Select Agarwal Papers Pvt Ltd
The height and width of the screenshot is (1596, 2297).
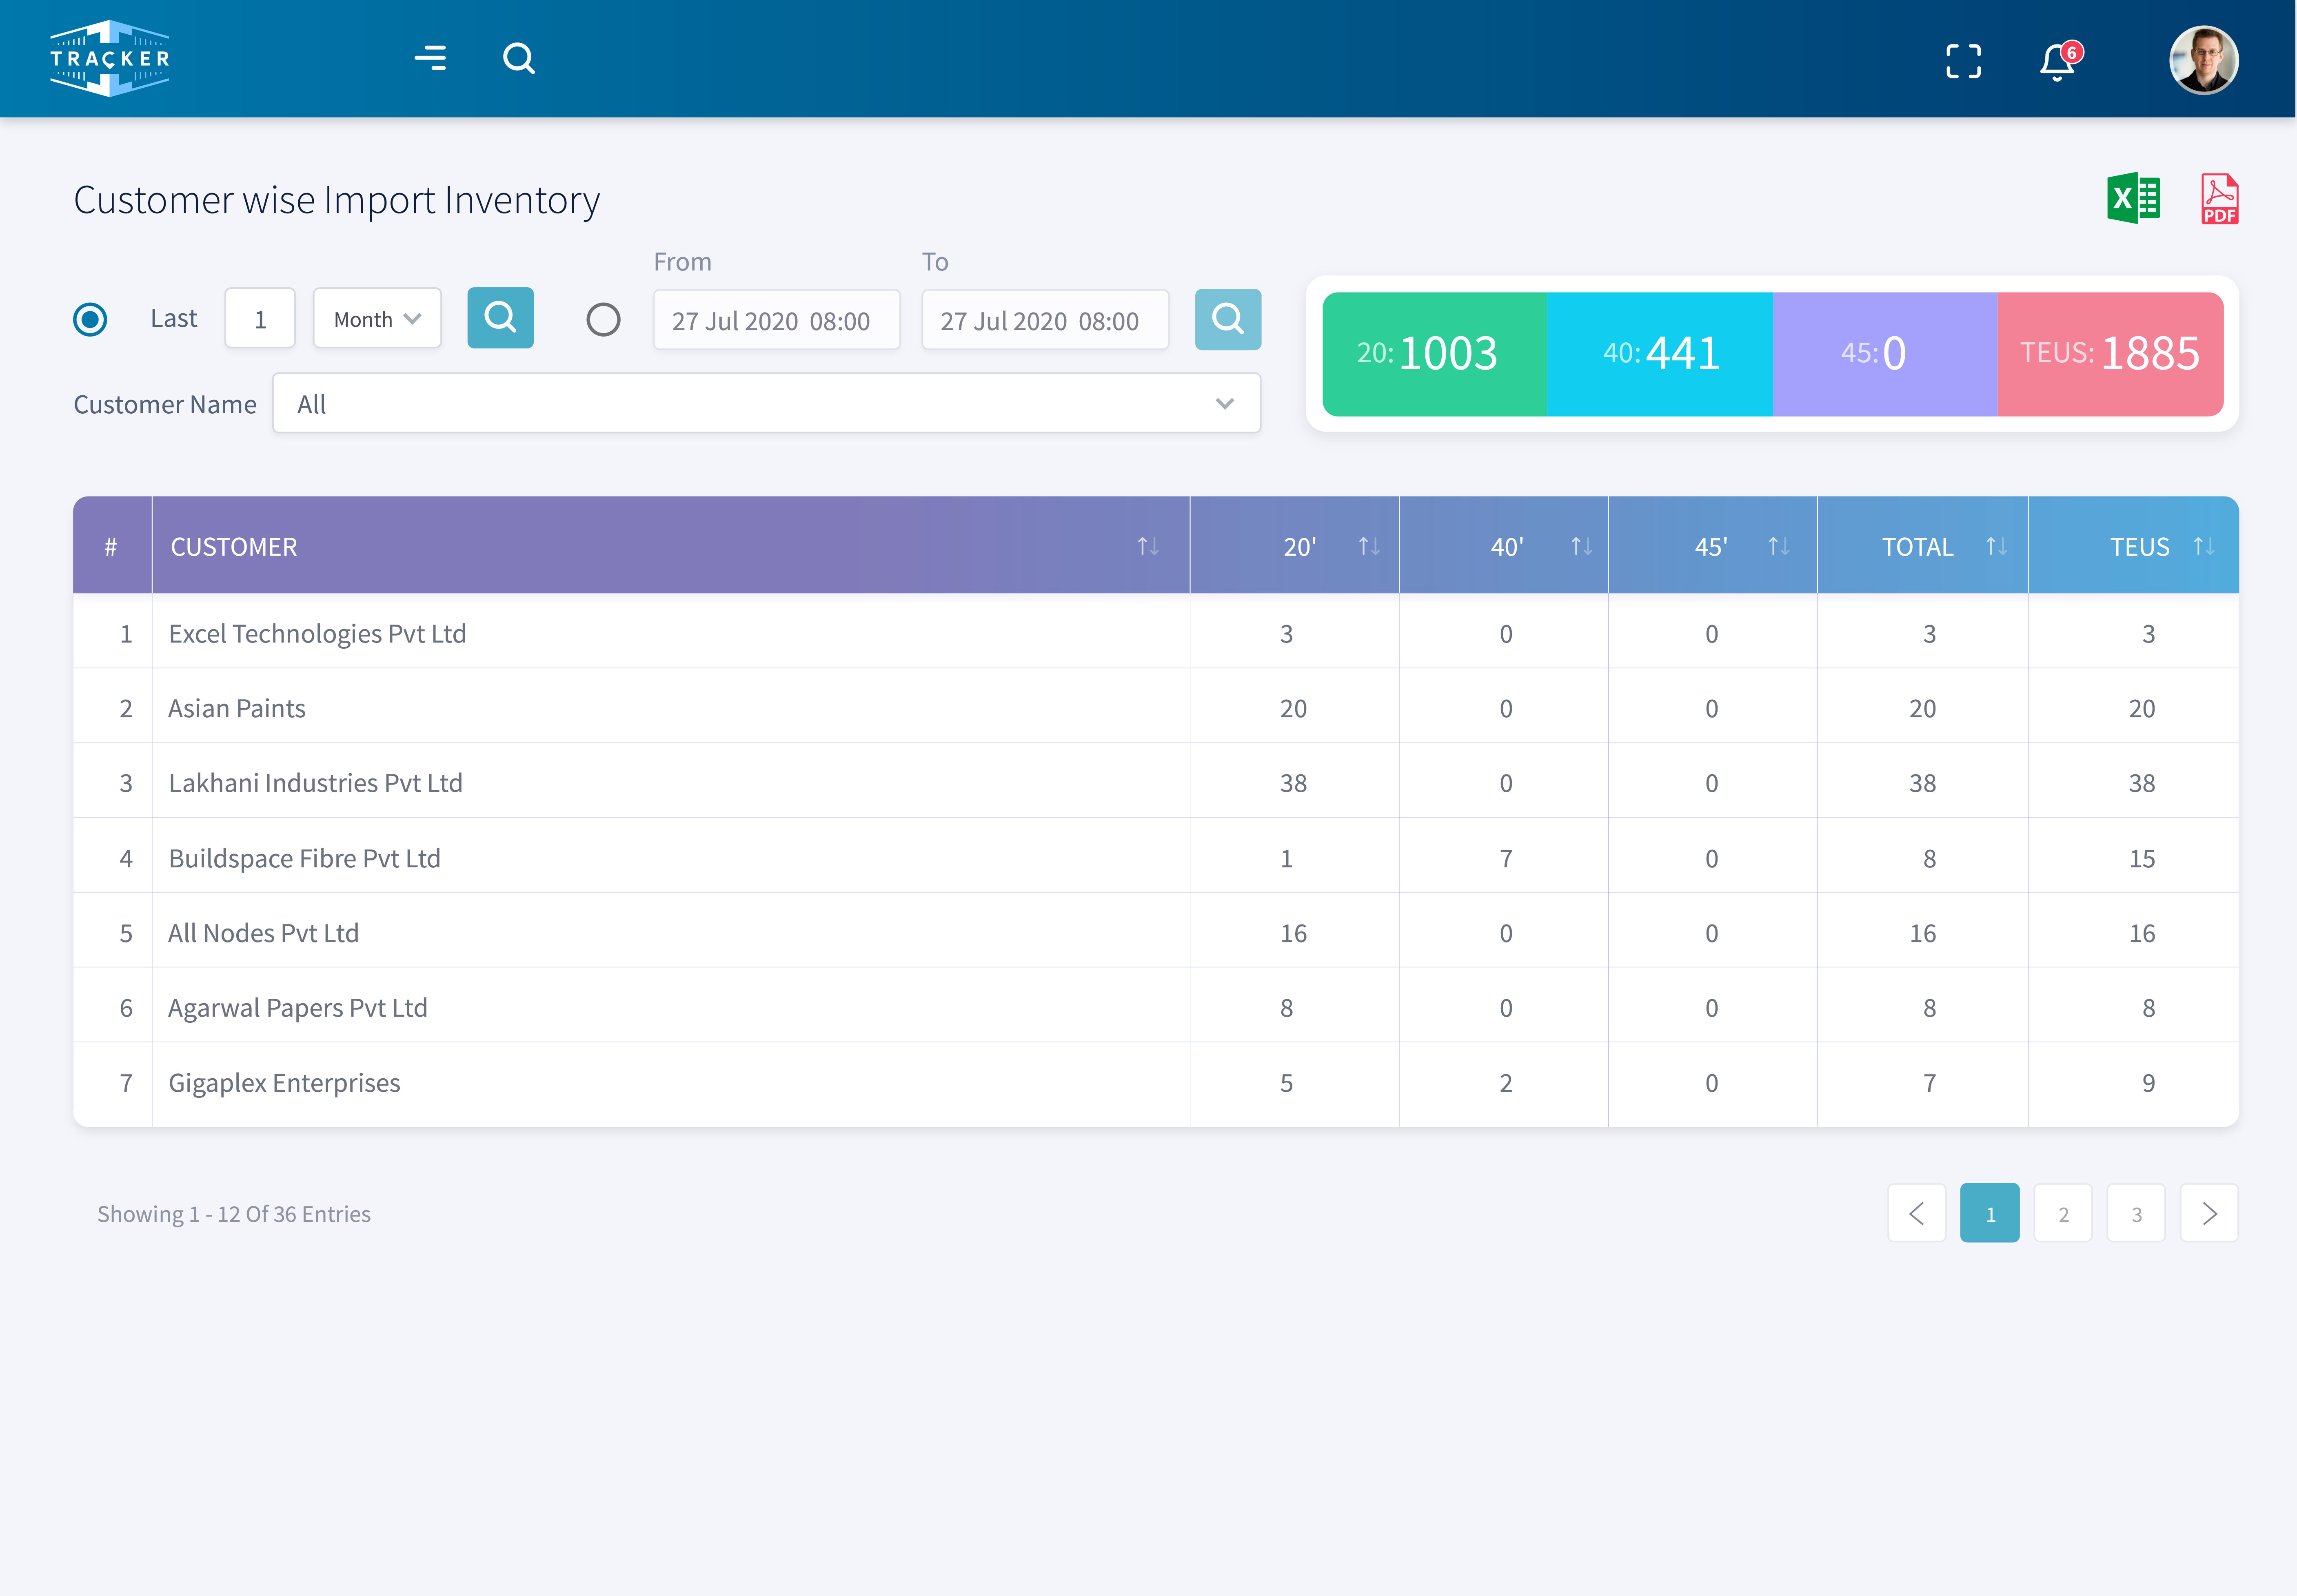tap(297, 1008)
